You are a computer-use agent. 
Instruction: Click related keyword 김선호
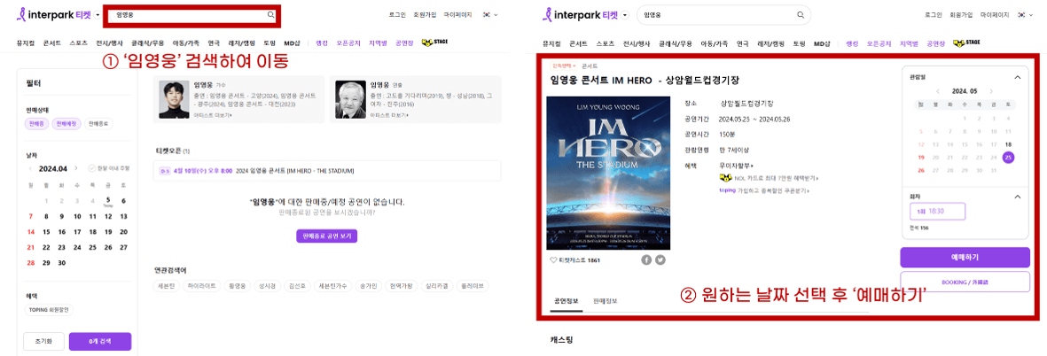pos(295,286)
